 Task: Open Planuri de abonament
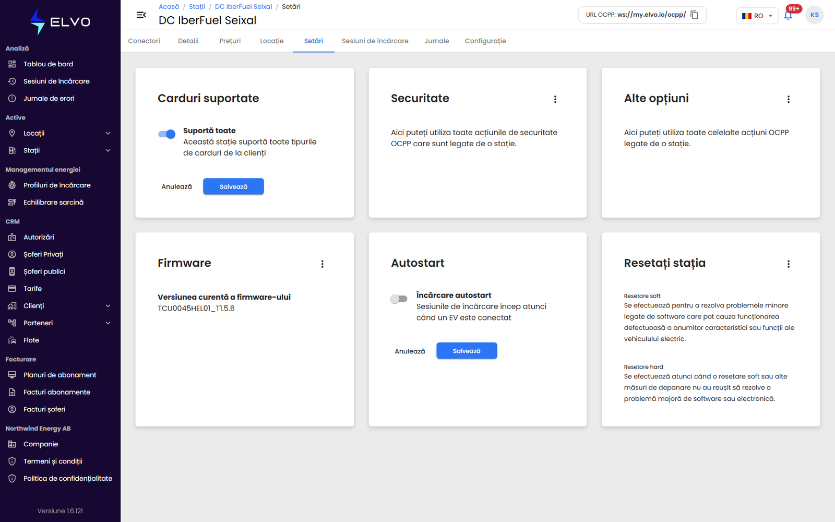(60, 375)
